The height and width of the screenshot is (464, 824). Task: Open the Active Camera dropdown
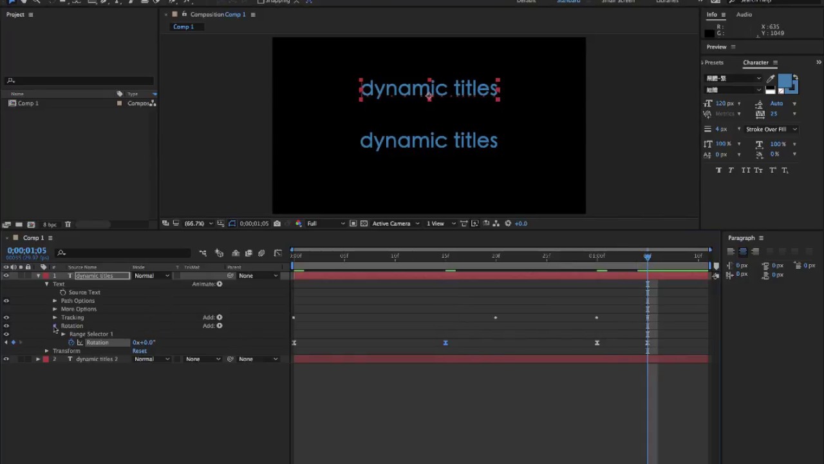pyautogui.click(x=395, y=224)
